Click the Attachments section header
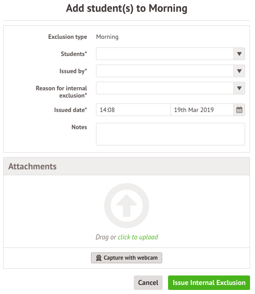 point(127,166)
